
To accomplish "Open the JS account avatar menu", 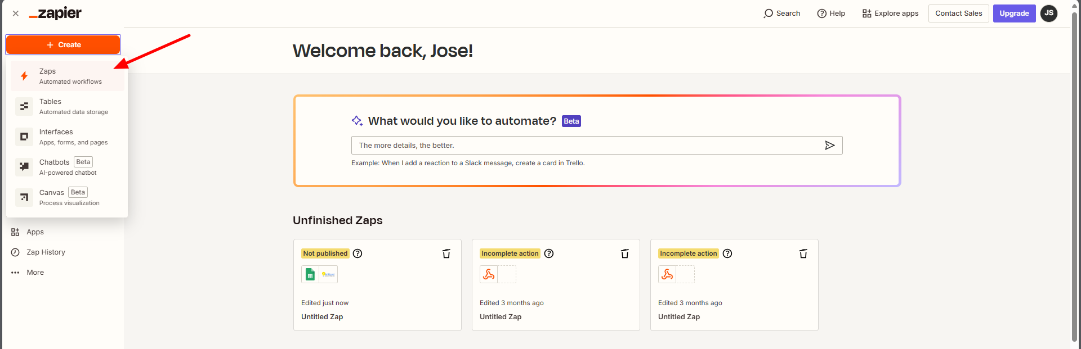I will pos(1049,13).
